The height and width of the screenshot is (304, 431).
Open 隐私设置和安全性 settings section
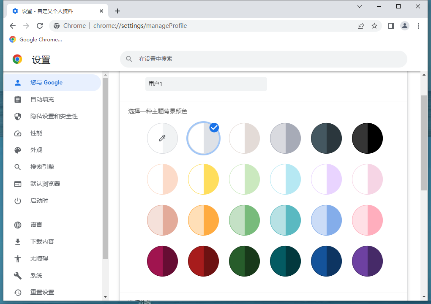tap(54, 116)
